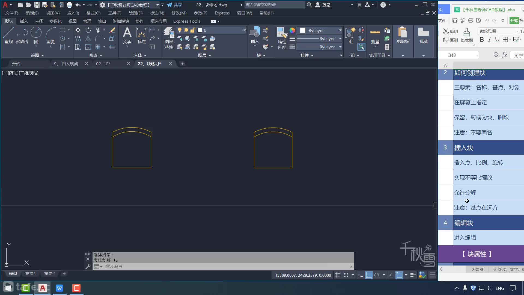Click the Insert block (插入) icon
The image size is (524, 295).
255,35
